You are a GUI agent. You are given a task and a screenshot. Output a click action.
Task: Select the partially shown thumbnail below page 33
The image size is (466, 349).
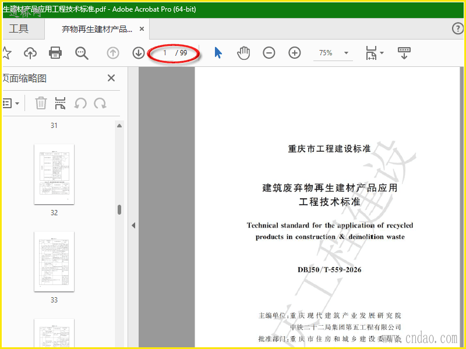[54, 333]
